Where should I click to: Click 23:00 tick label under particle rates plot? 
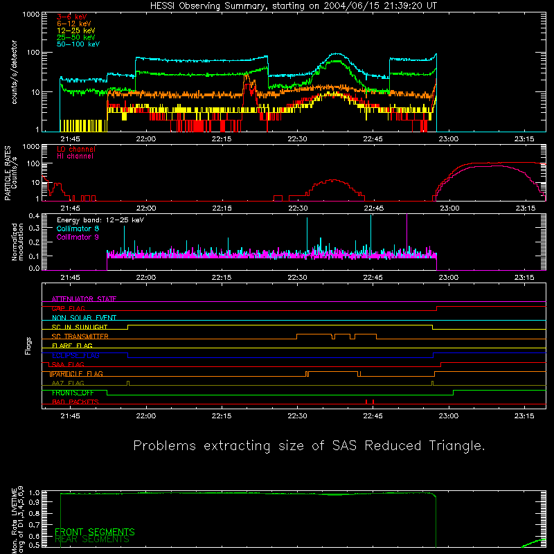(x=449, y=208)
